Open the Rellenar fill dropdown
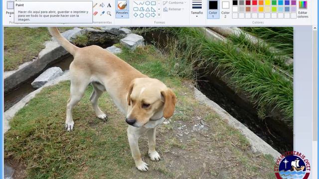 tap(173, 9)
